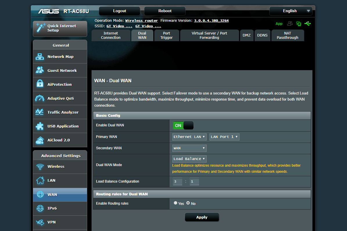347x231 pixels.
Task: Click the first Load Balance ratio field
Action: [178, 181]
